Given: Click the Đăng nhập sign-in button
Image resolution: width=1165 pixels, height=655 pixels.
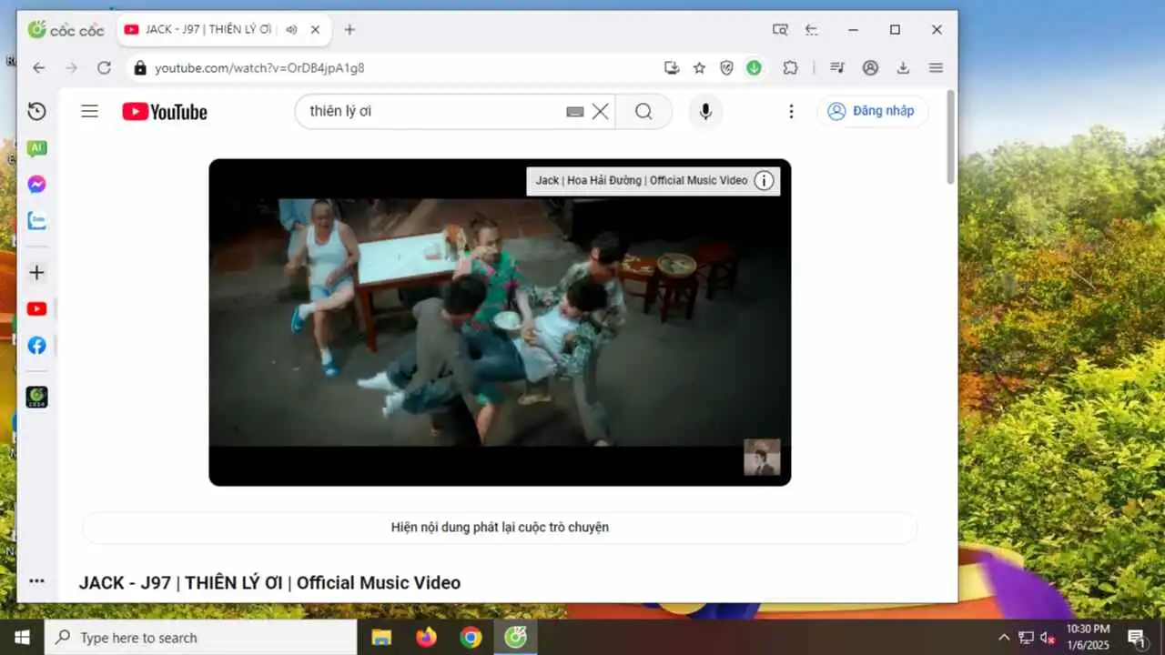Looking at the screenshot, I should pyautogui.click(x=872, y=111).
